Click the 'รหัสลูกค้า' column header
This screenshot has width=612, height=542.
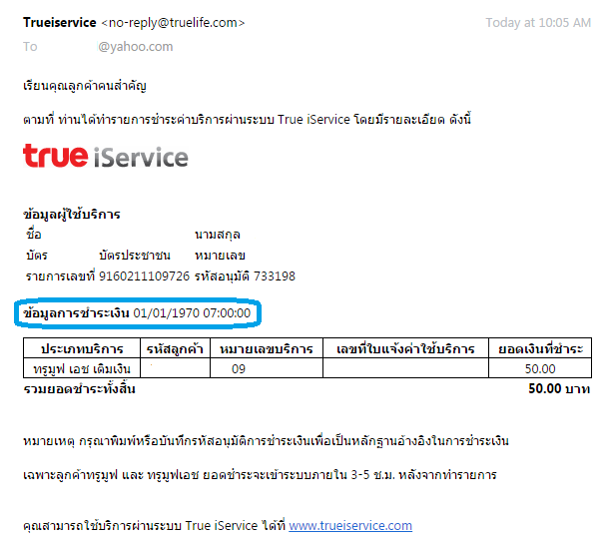175,348
